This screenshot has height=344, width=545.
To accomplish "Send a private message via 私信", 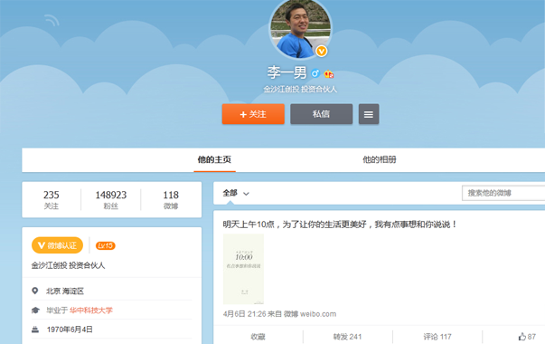I will [322, 114].
